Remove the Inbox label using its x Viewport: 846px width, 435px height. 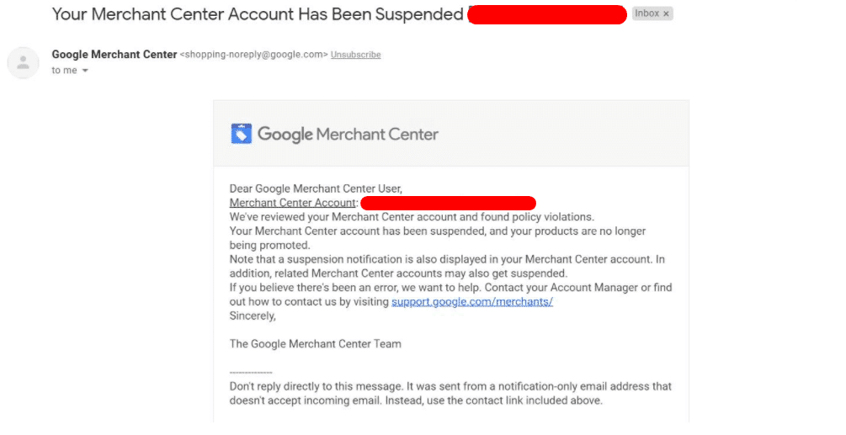pyautogui.click(x=666, y=14)
